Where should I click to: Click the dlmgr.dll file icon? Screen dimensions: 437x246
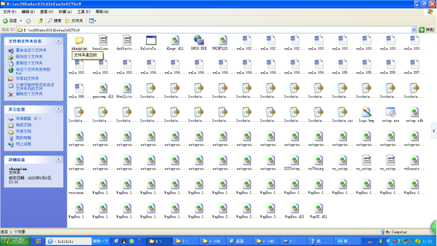[x=175, y=41]
